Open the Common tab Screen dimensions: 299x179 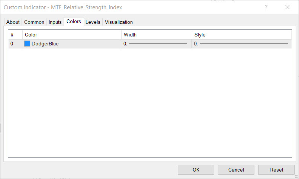(34, 22)
